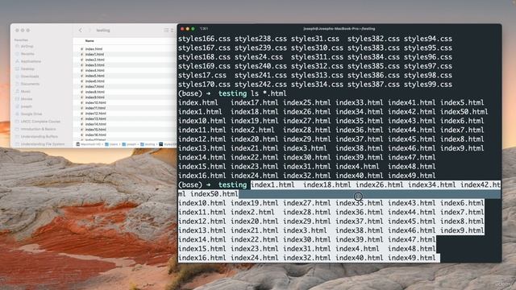Click the Movies icon in Finder sidebar
This screenshot has width=516, height=290.
point(17,99)
